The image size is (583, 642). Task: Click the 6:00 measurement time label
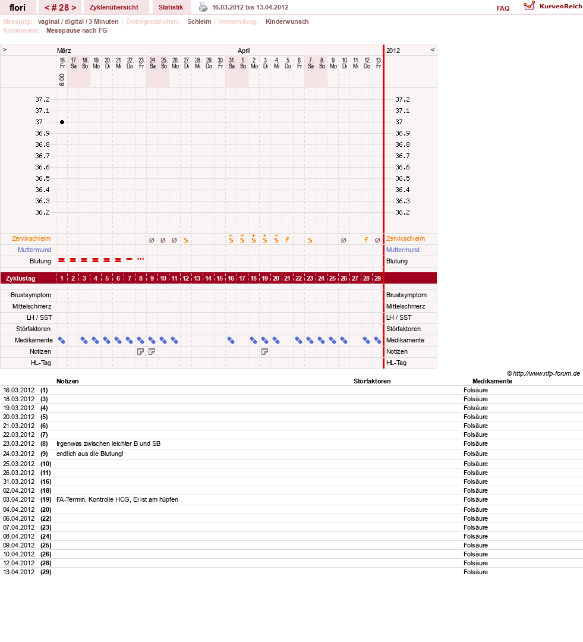62,80
